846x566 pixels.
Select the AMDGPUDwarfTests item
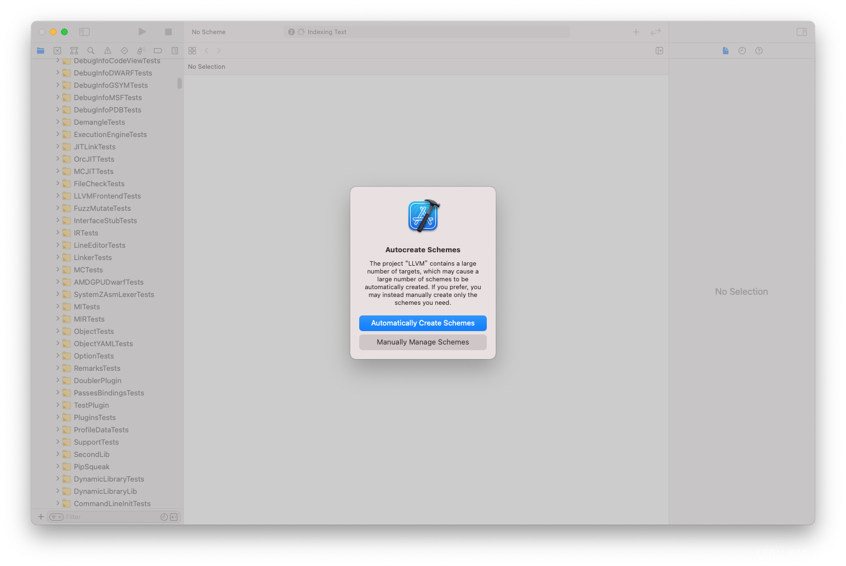[x=109, y=282]
